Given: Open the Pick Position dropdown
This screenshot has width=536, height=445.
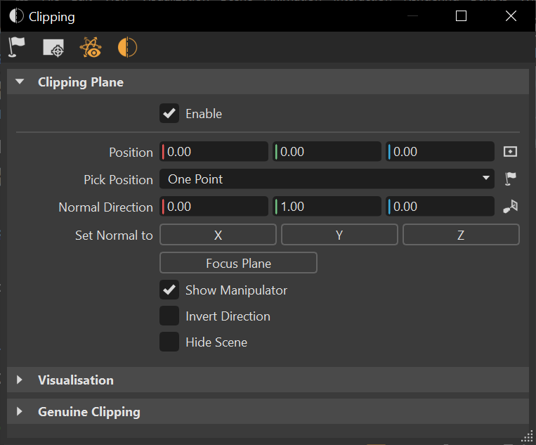Looking at the screenshot, I should [x=327, y=179].
